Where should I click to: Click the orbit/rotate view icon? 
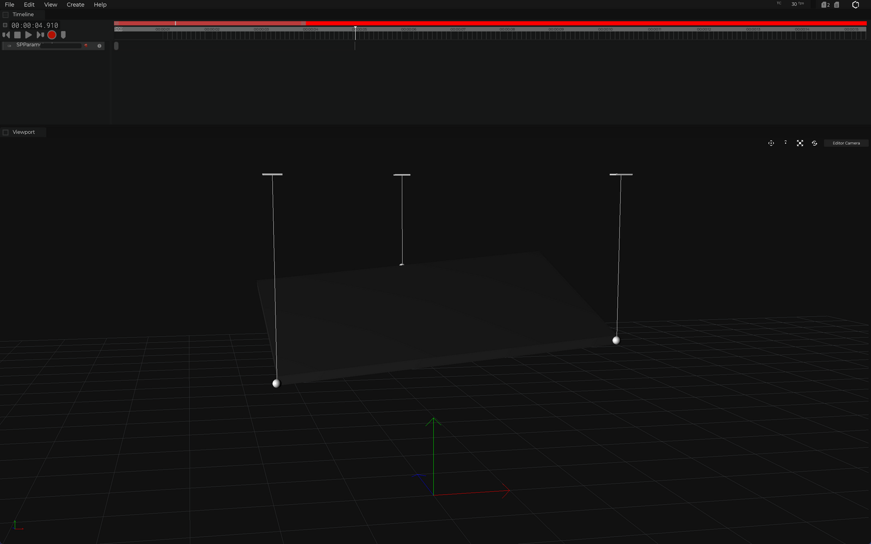click(x=814, y=143)
